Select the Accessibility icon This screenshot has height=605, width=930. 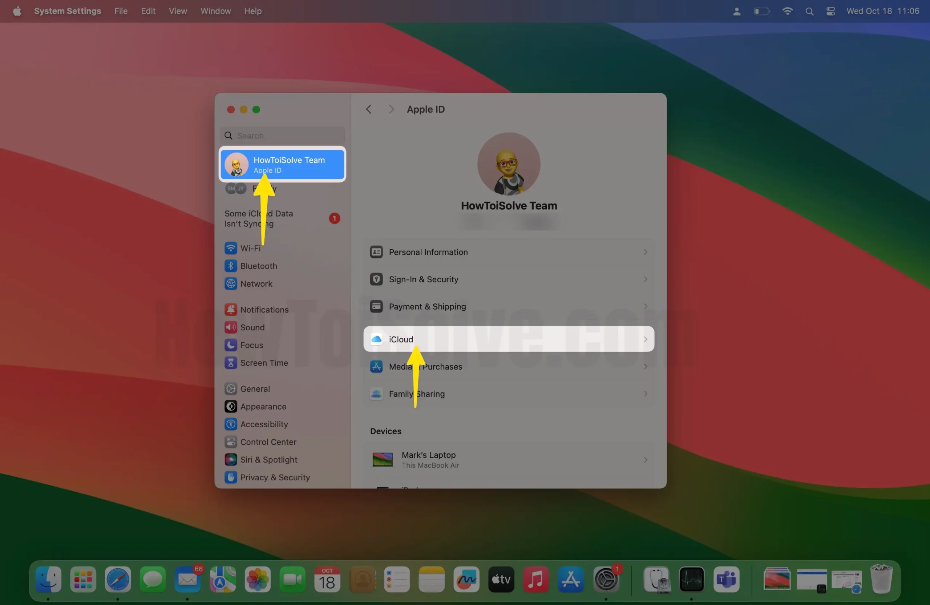231,424
